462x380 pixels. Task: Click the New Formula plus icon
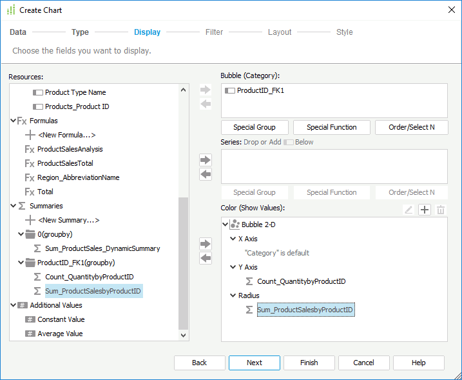[30, 135]
